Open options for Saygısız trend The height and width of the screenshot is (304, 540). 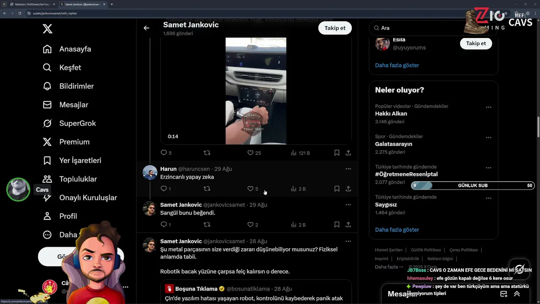click(489, 198)
